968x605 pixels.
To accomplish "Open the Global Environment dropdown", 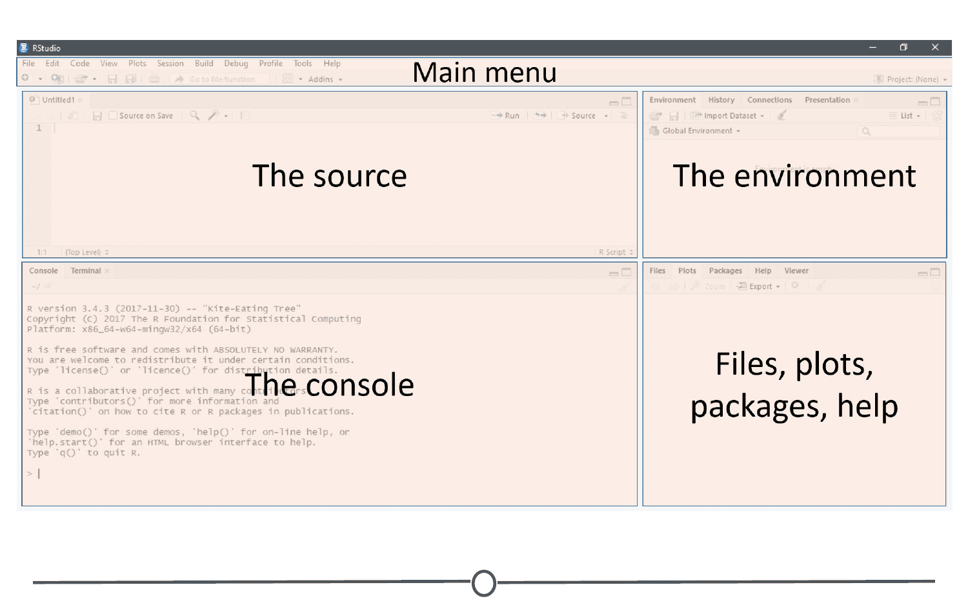I will [696, 131].
